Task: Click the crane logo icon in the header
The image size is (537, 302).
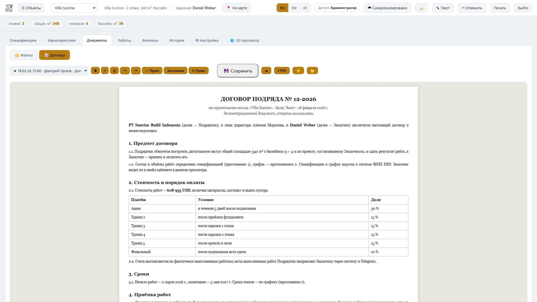Action: (9, 8)
